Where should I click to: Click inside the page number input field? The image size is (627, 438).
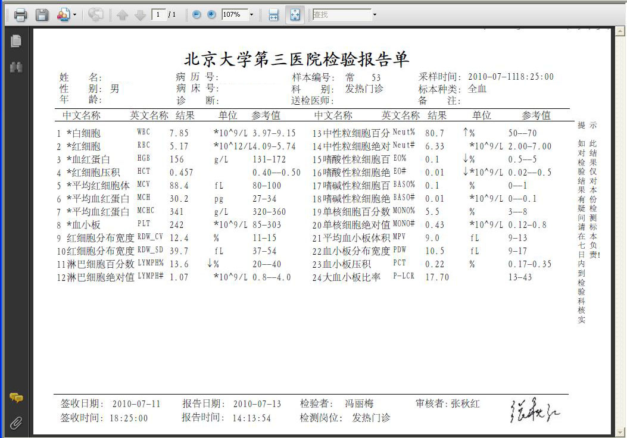click(158, 14)
